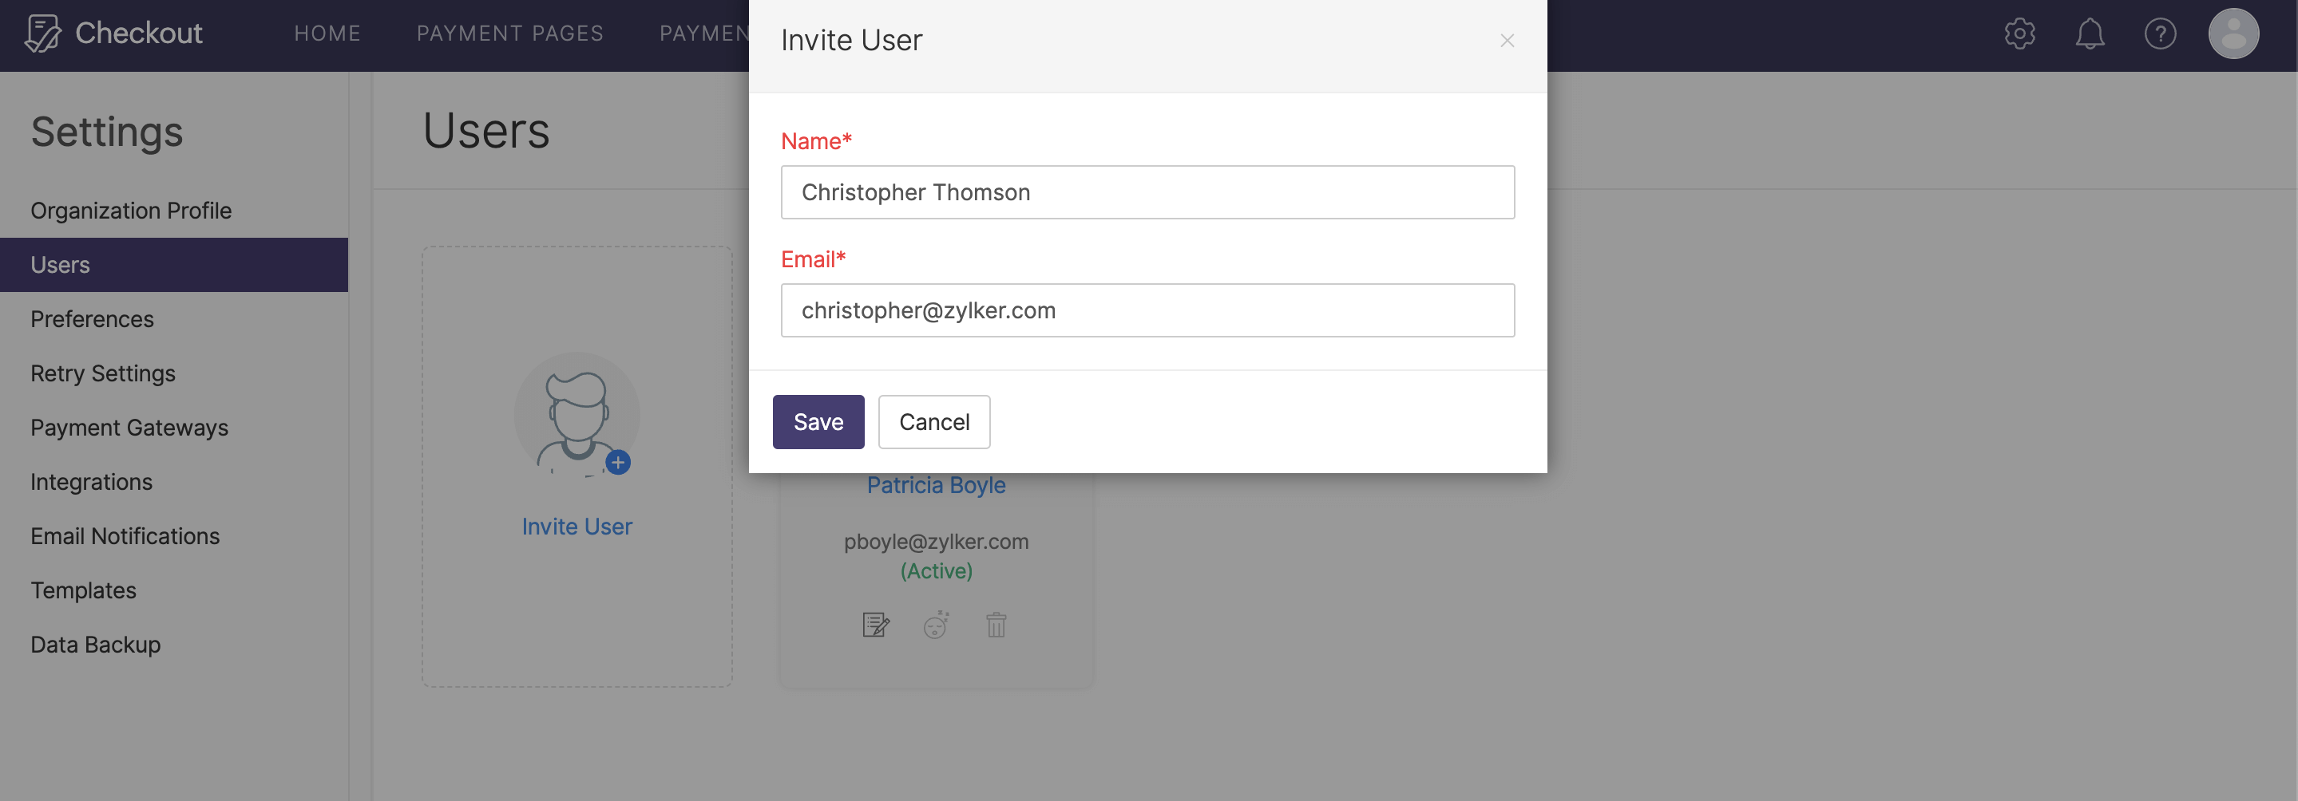
Task: Click inside the Email input field
Action: tap(1147, 310)
